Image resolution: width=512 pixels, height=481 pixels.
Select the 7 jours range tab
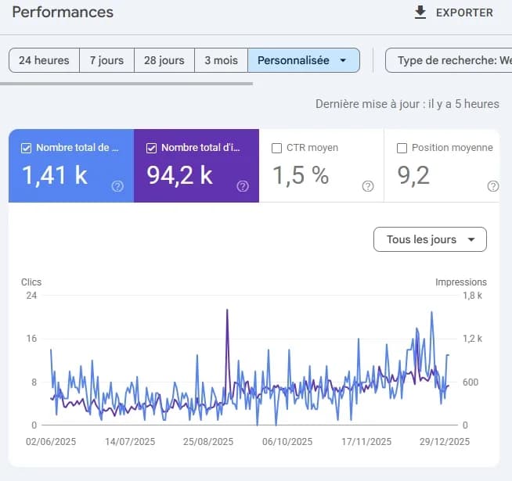106,60
